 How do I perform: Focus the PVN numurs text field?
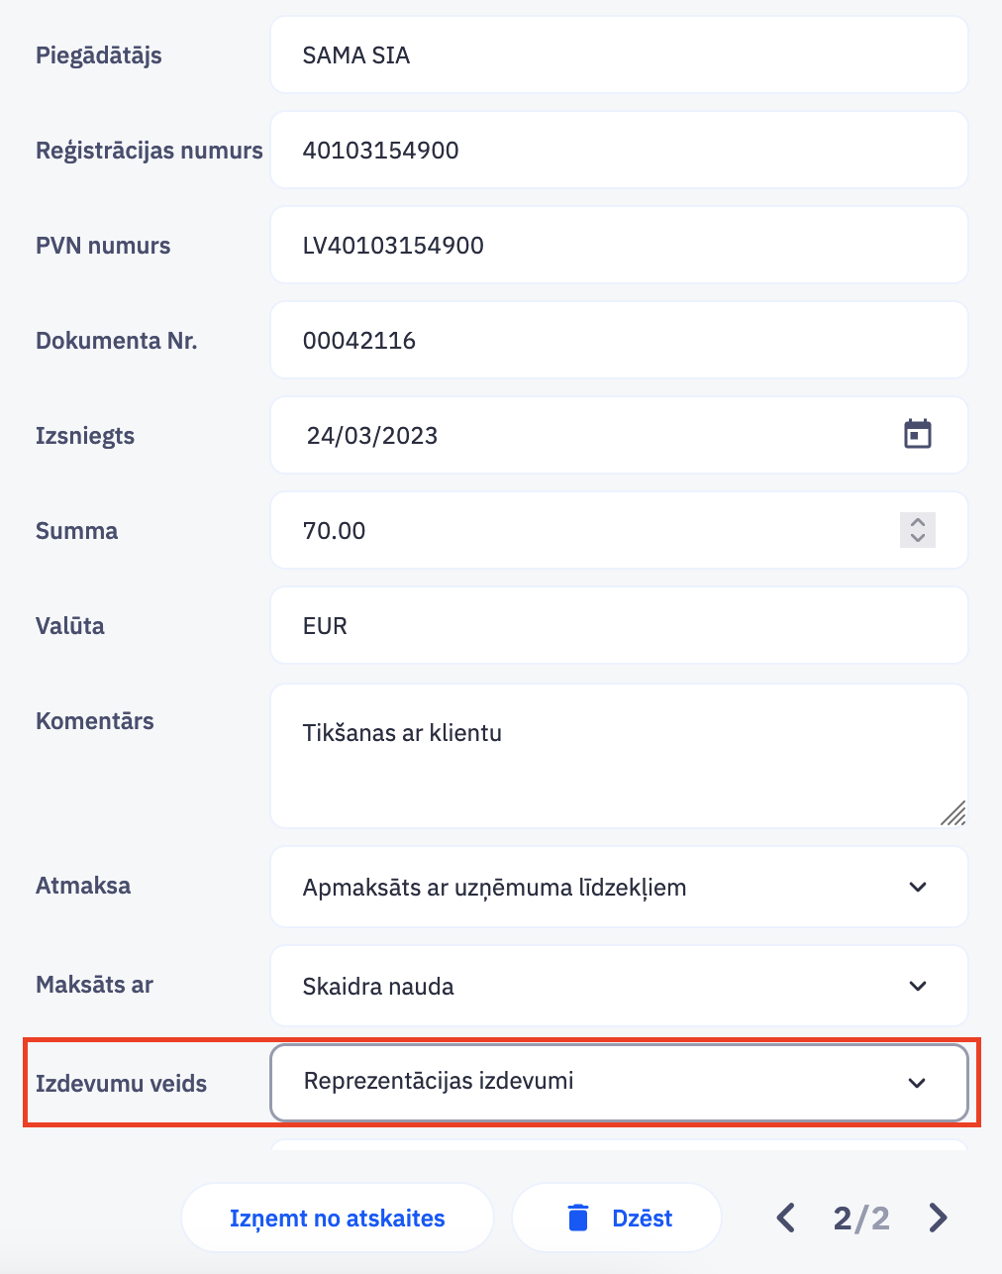[x=618, y=246]
